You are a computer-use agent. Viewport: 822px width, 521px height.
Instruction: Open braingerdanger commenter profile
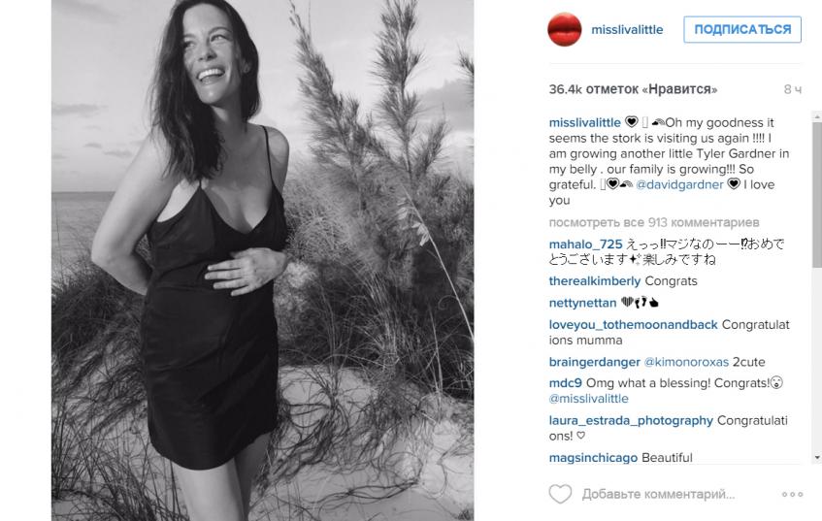coord(595,362)
